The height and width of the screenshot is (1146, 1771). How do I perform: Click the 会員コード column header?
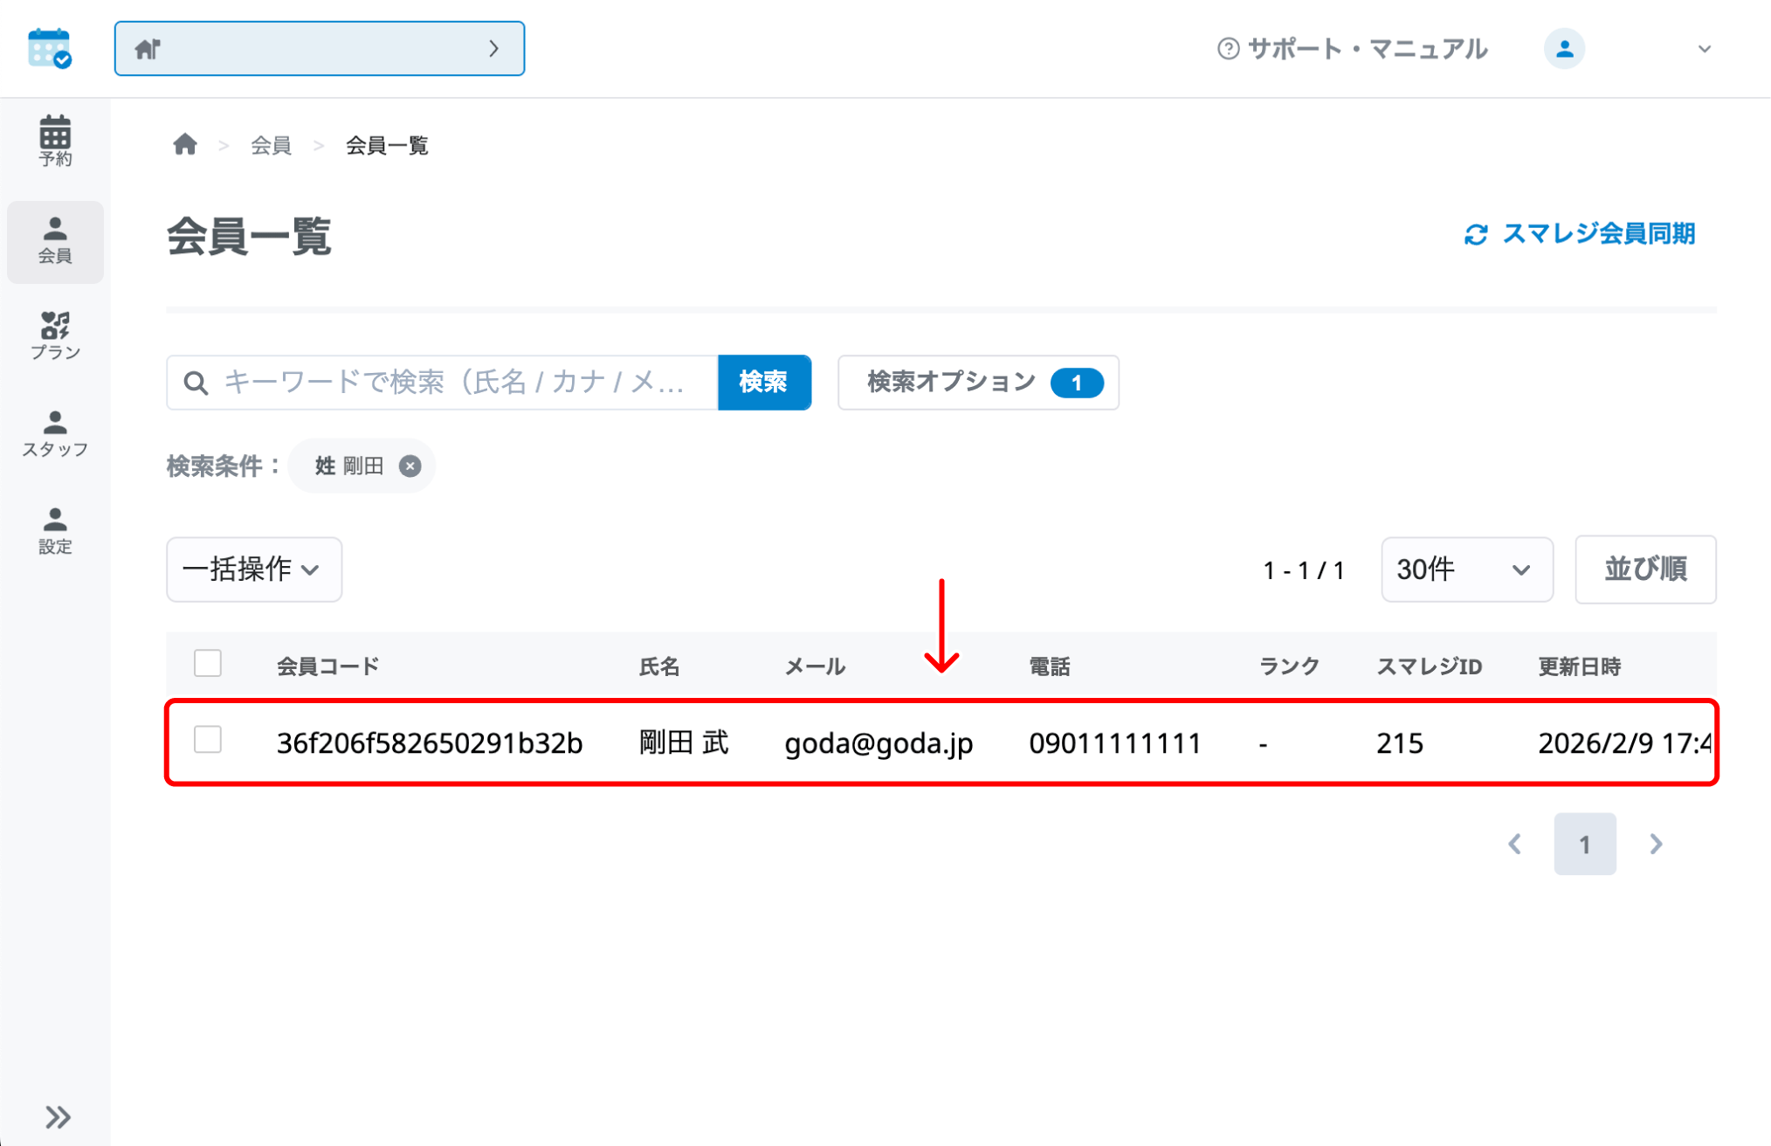point(327,666)
